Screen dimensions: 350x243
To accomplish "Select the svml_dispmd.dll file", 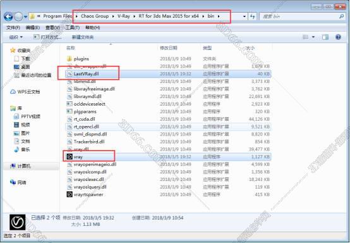I will point(90,134).
